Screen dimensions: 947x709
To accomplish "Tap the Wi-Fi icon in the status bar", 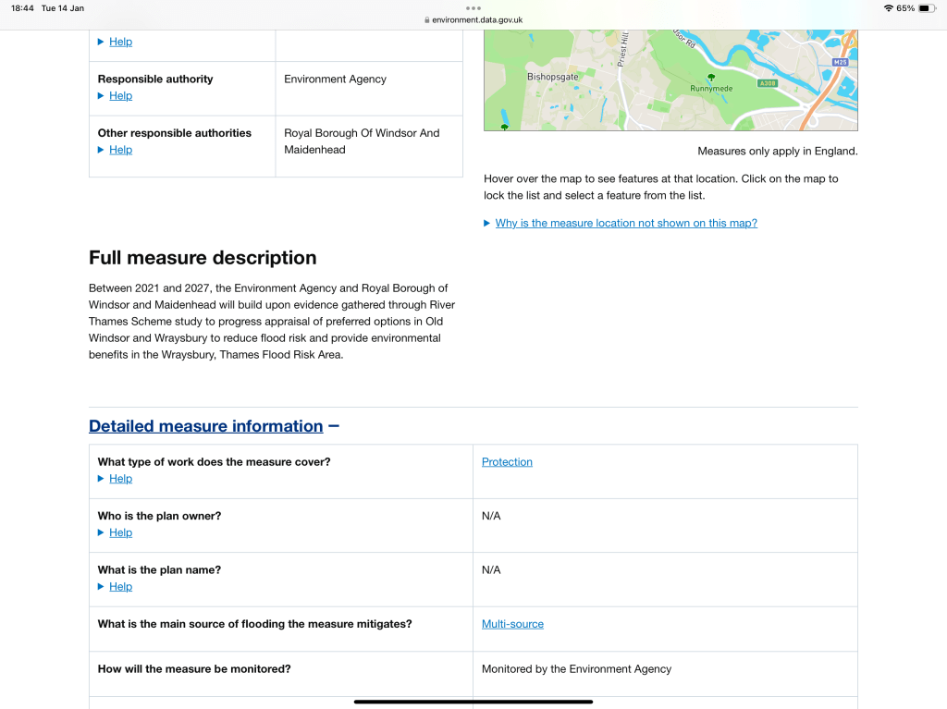I will click(888, 7).
